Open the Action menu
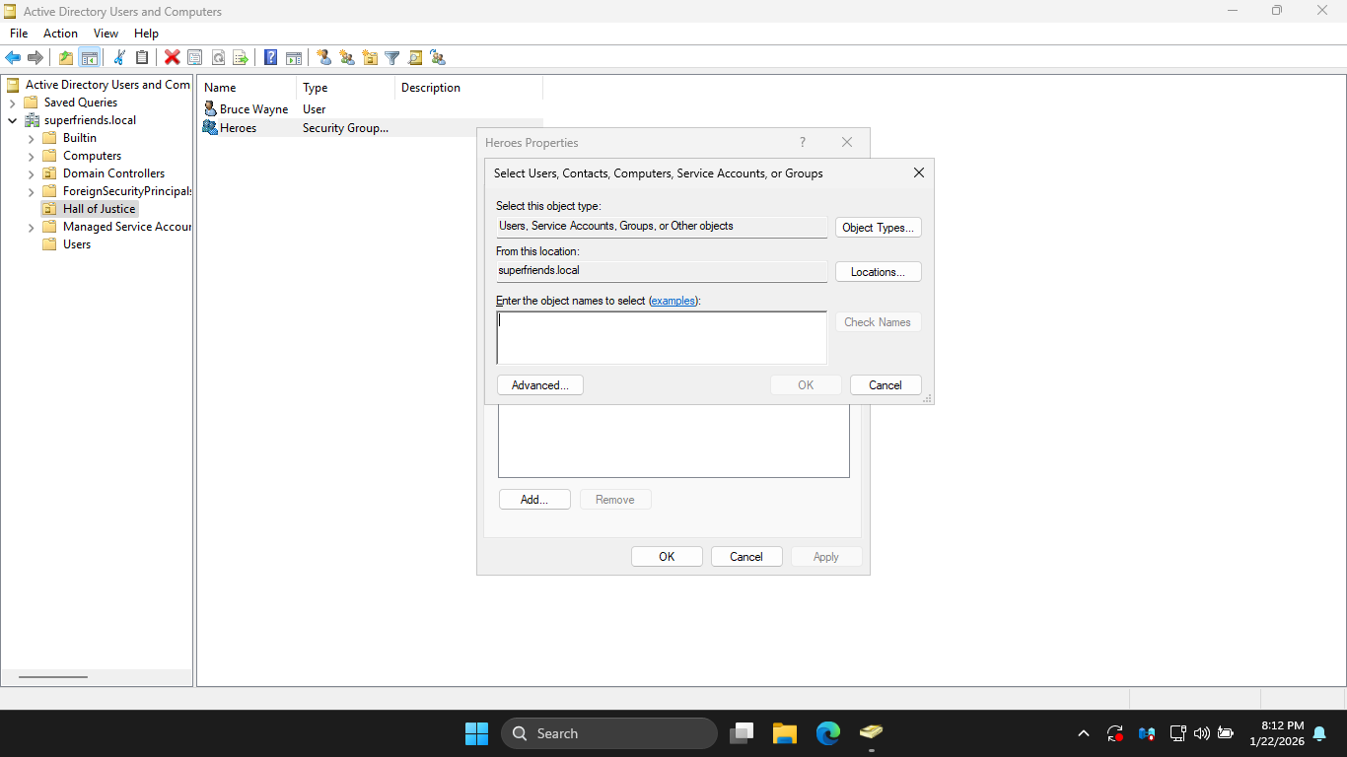 point(60,34)
